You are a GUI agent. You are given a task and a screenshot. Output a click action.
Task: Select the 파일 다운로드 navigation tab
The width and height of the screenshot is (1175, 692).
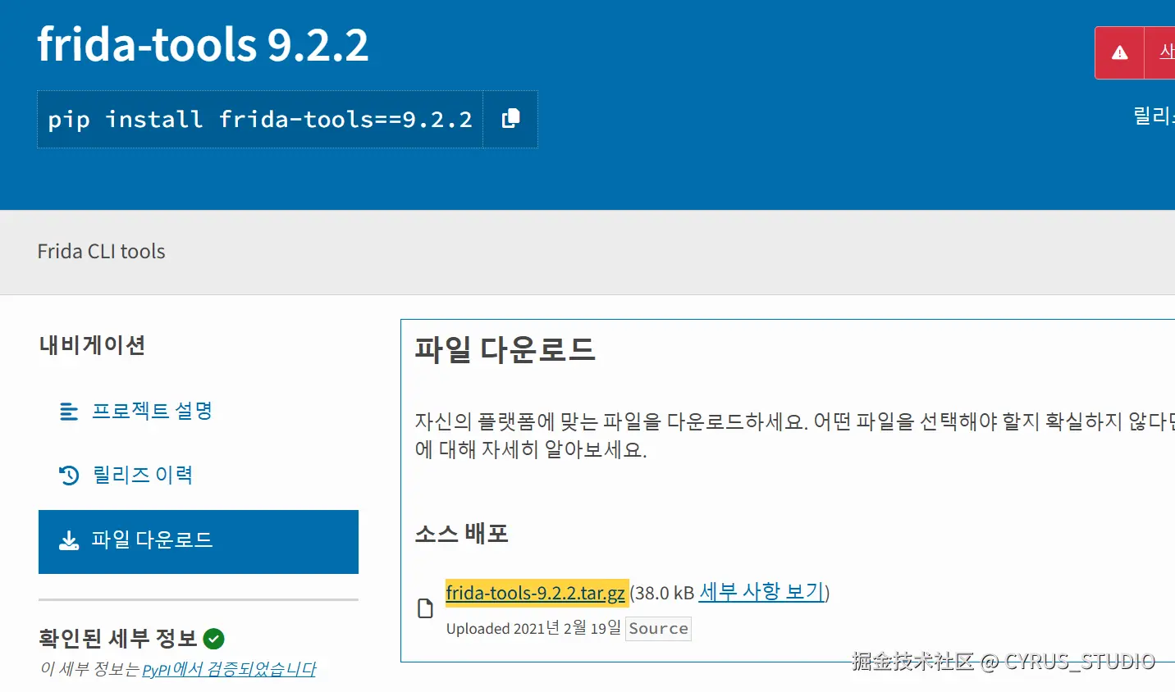(x=199, y=541)
